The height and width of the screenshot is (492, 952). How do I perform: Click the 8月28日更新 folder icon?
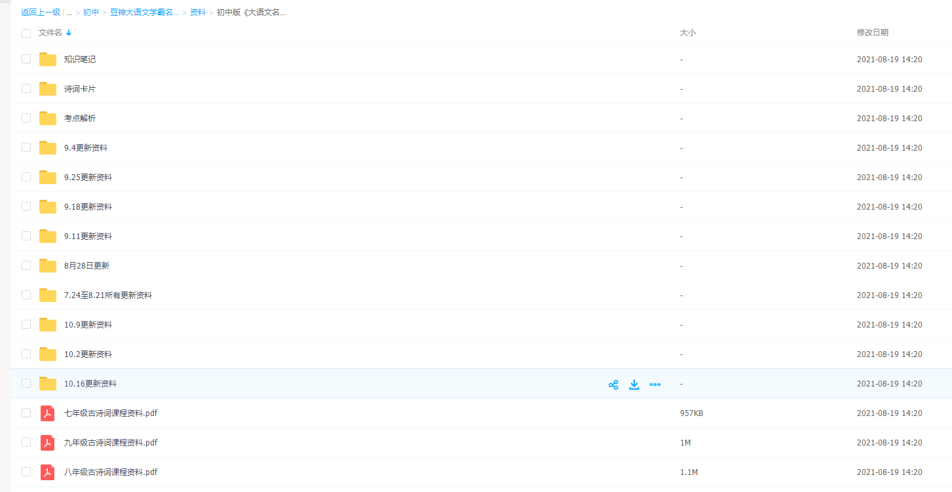tap(48, 266)
